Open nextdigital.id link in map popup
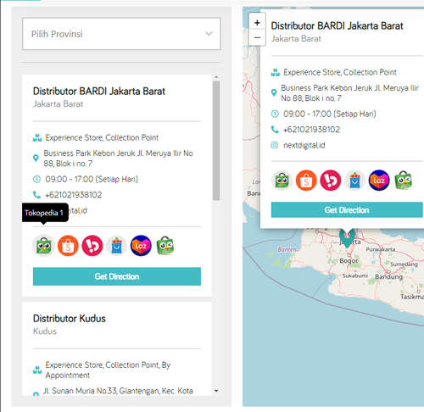Viewport: 424px width, 412px height. coord(304,145)
